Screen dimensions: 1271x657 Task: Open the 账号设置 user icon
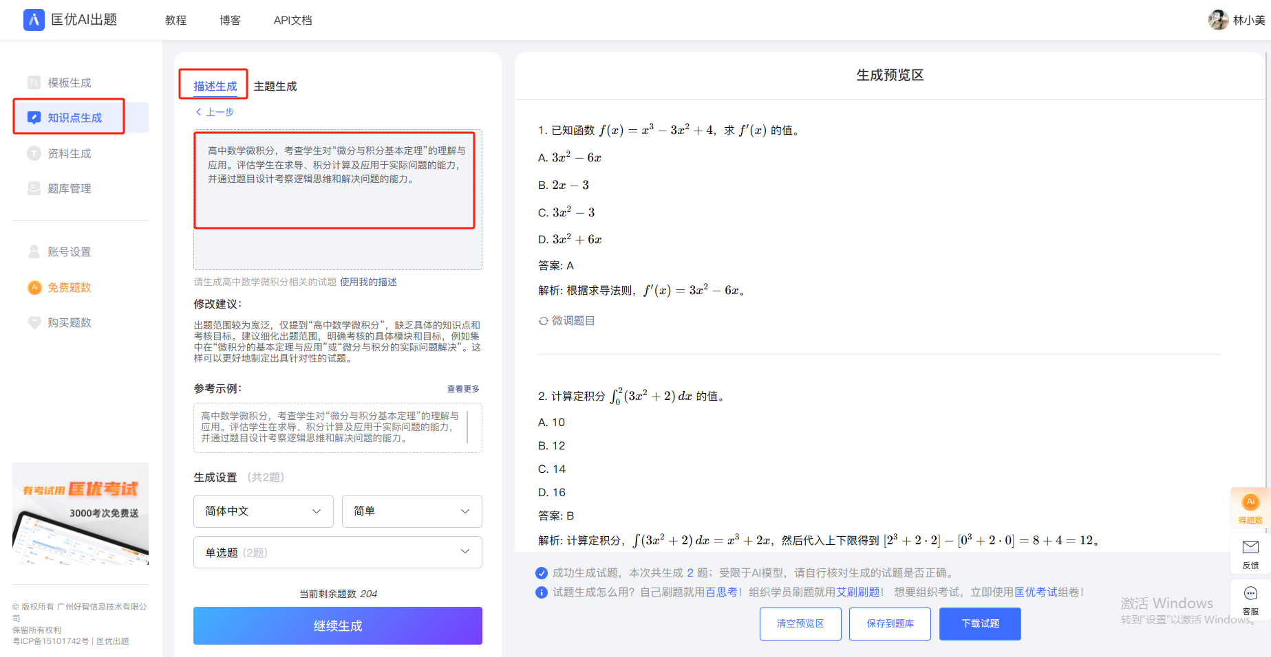click(x=34, y=252)
